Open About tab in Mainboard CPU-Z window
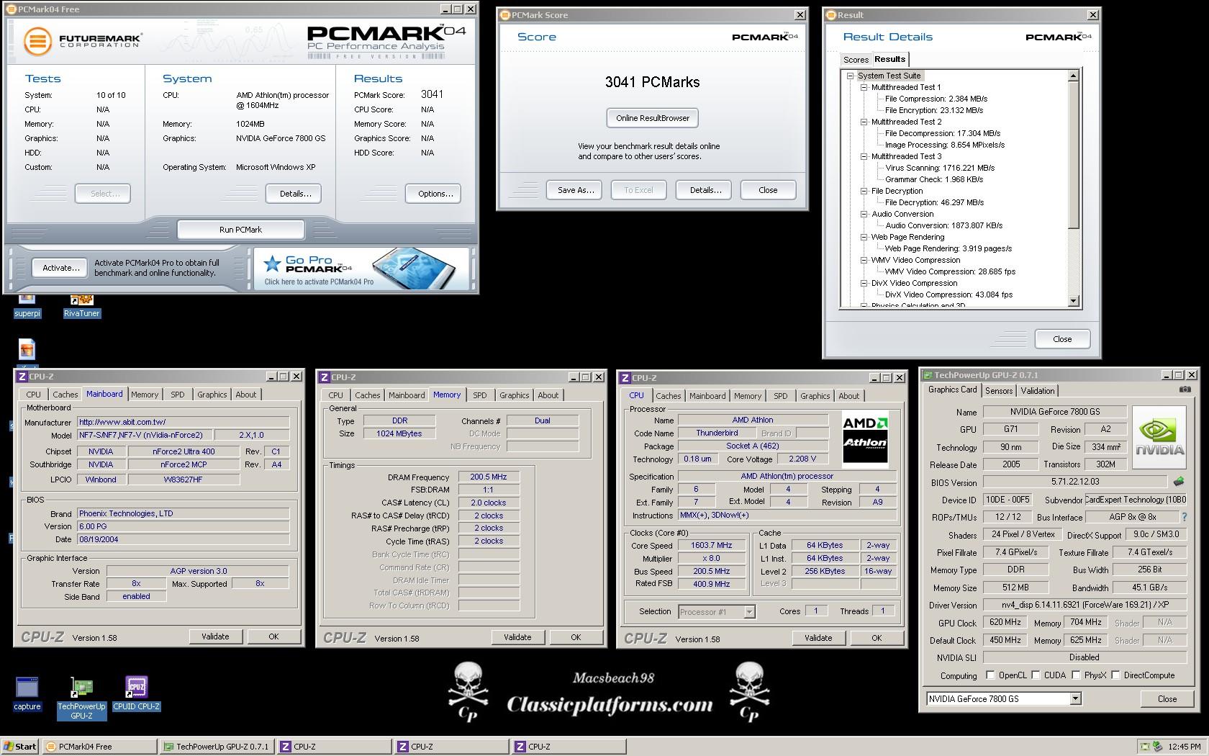The image size is (1209, 756). pyautogui.click(x=246, y=395)
